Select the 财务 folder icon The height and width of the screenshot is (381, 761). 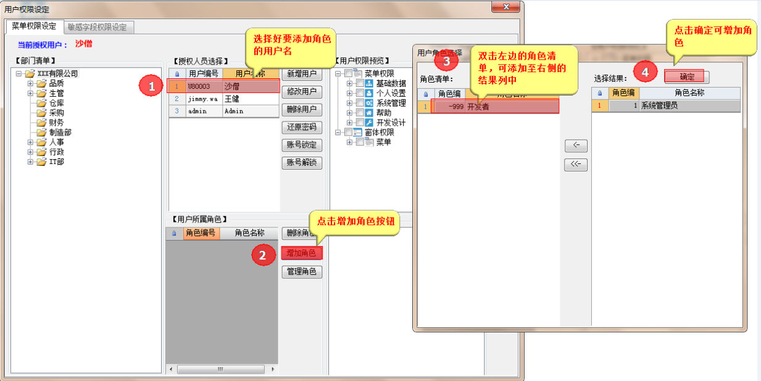[x=41, y=123]
